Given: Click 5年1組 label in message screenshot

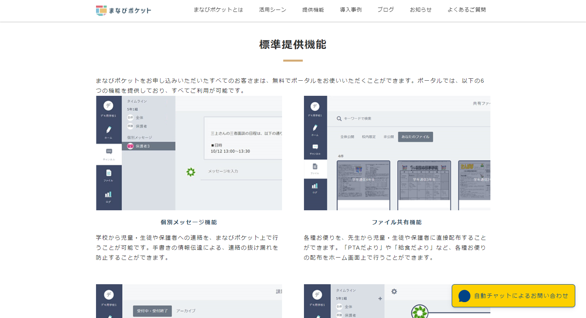Looking at the screenshot, I should click(x=133, y=109).
